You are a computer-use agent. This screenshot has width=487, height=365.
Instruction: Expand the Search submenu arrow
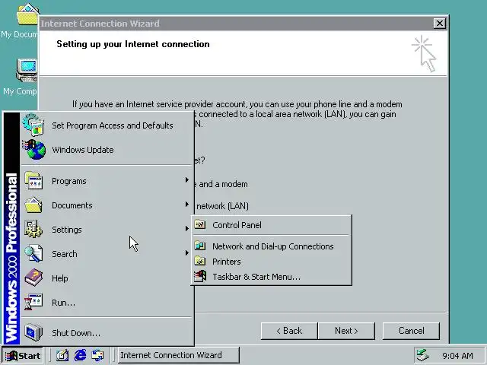(x=186, y=253)
